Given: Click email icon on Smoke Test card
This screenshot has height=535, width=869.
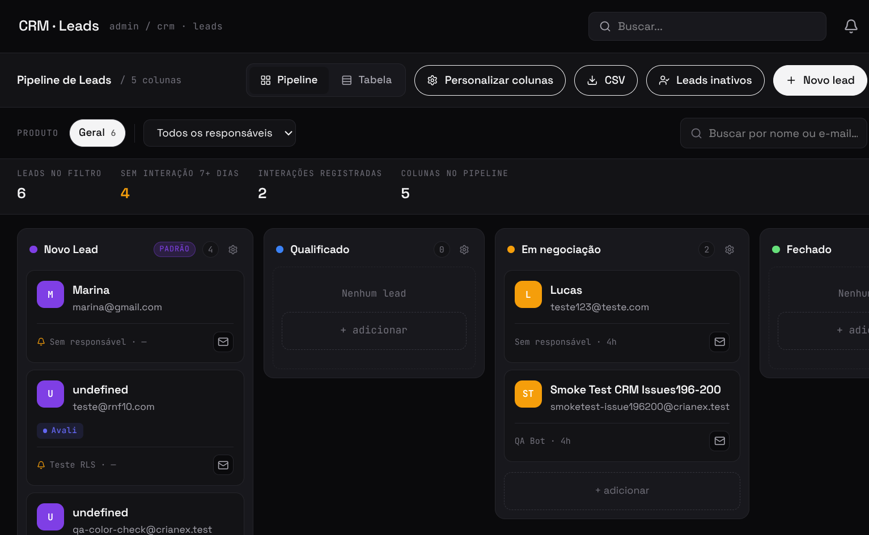Looking at the screenshot, I should coord(720,441).
